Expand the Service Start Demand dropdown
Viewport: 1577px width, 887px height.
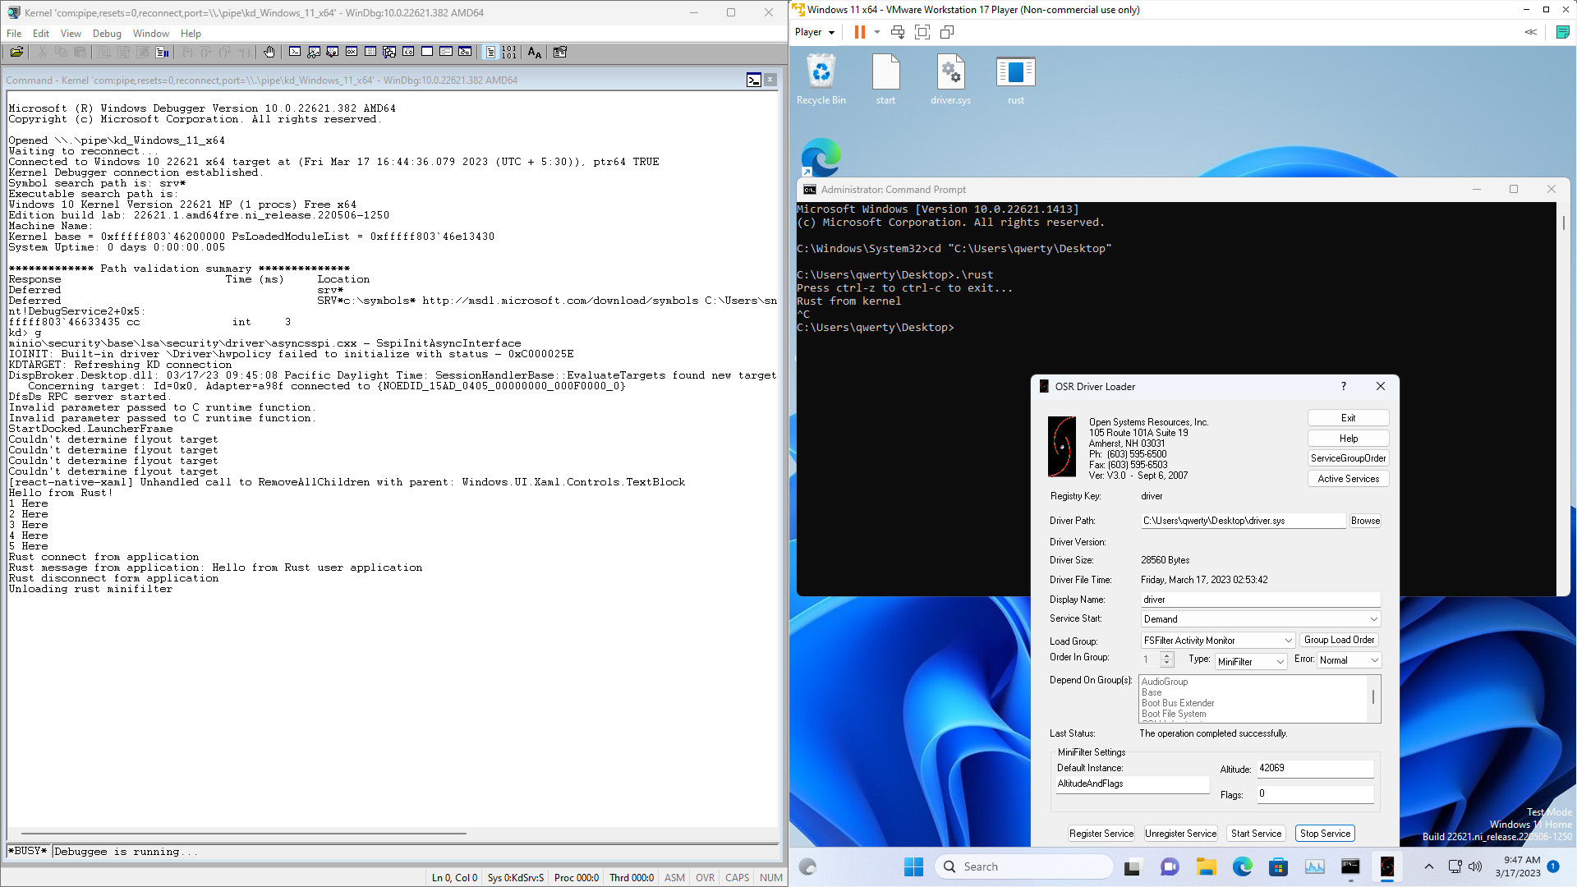click(1373, 619)
